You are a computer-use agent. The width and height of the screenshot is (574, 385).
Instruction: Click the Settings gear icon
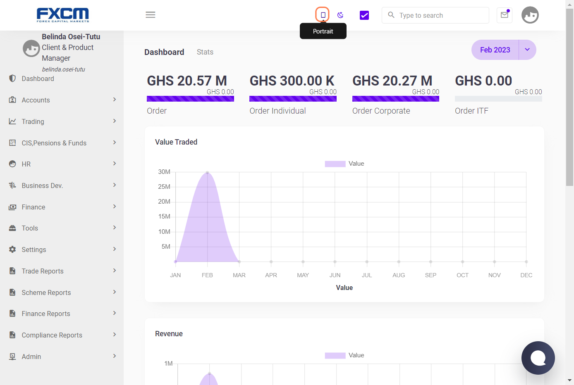point(12,250)
